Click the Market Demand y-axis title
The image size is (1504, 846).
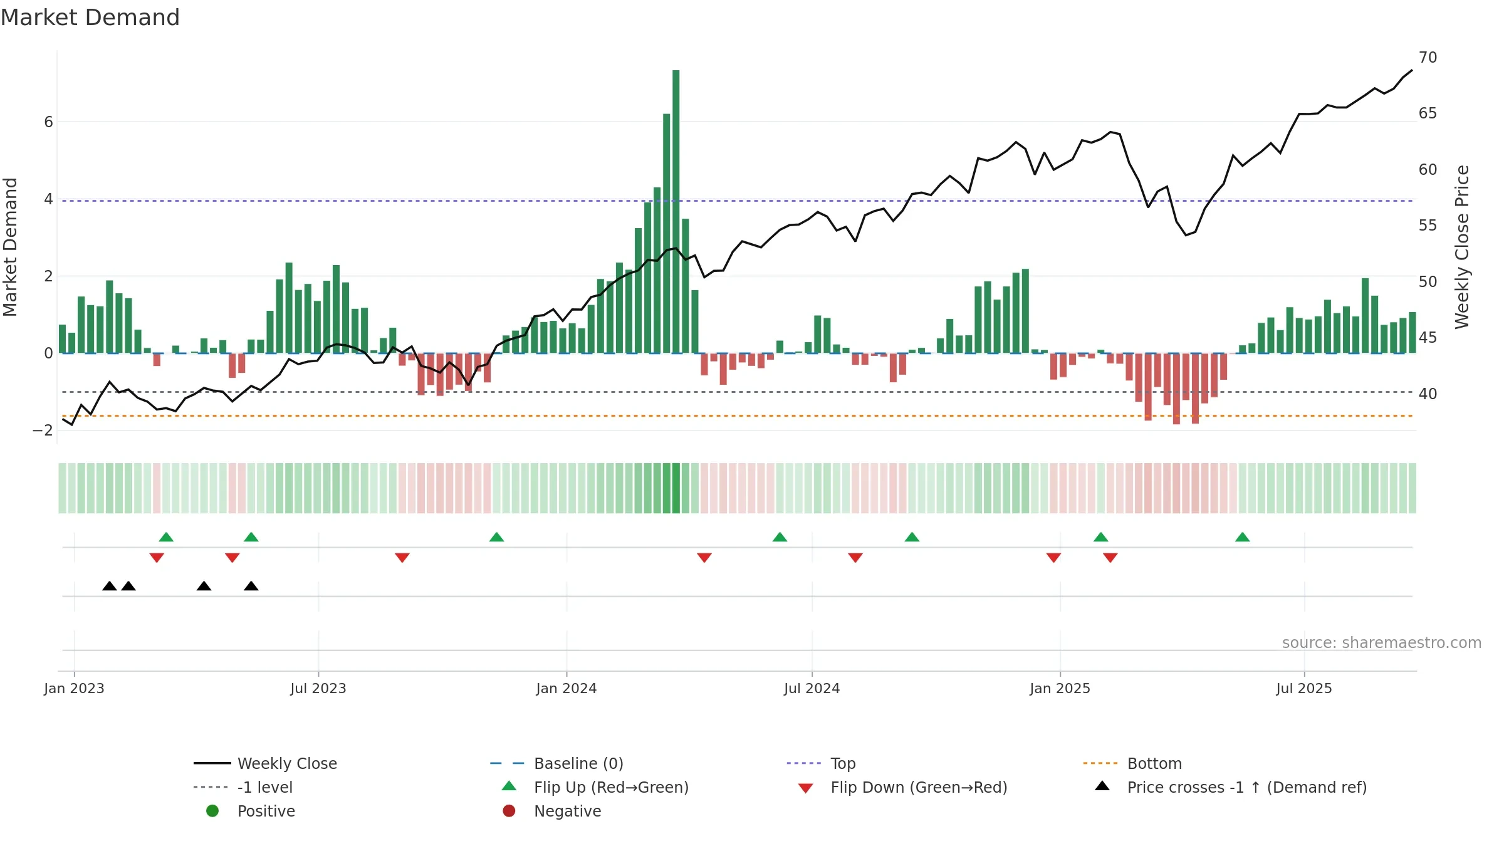[x=10, y=247]
